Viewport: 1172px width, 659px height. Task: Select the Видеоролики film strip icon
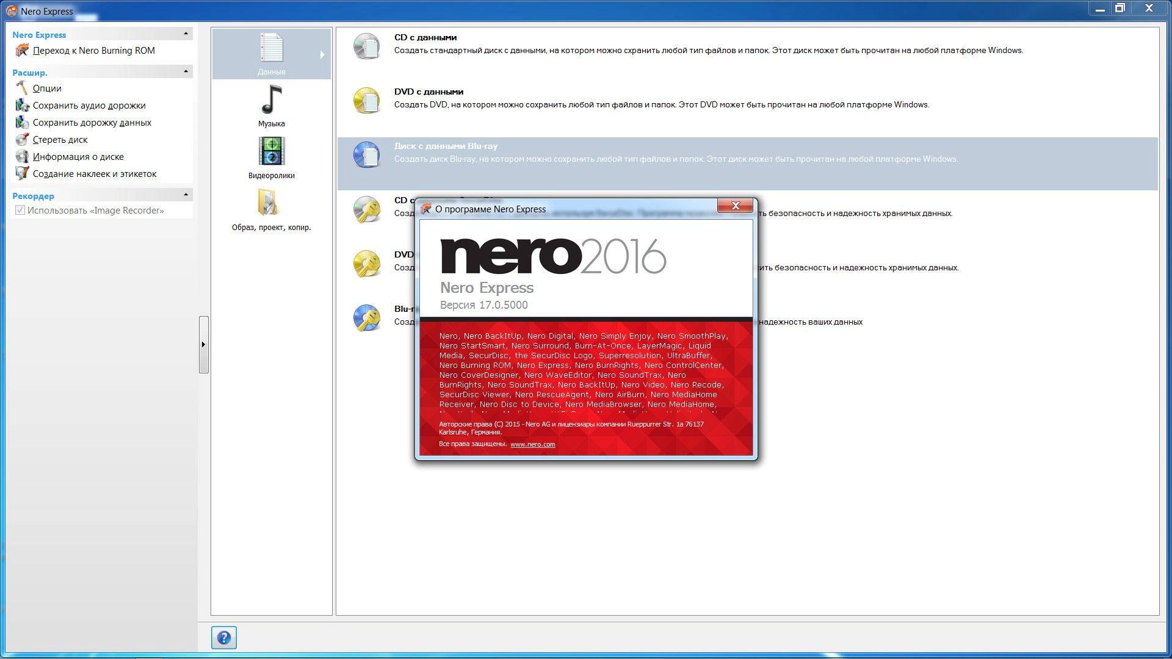[x=272, y=151]
